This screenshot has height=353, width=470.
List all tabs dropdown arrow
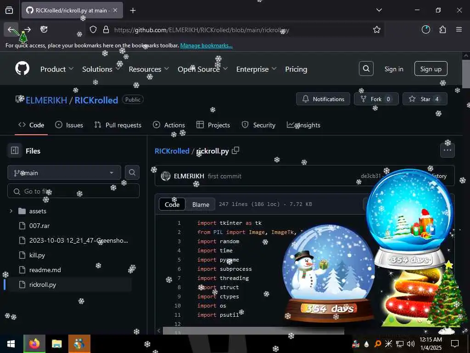pos(379,10)
